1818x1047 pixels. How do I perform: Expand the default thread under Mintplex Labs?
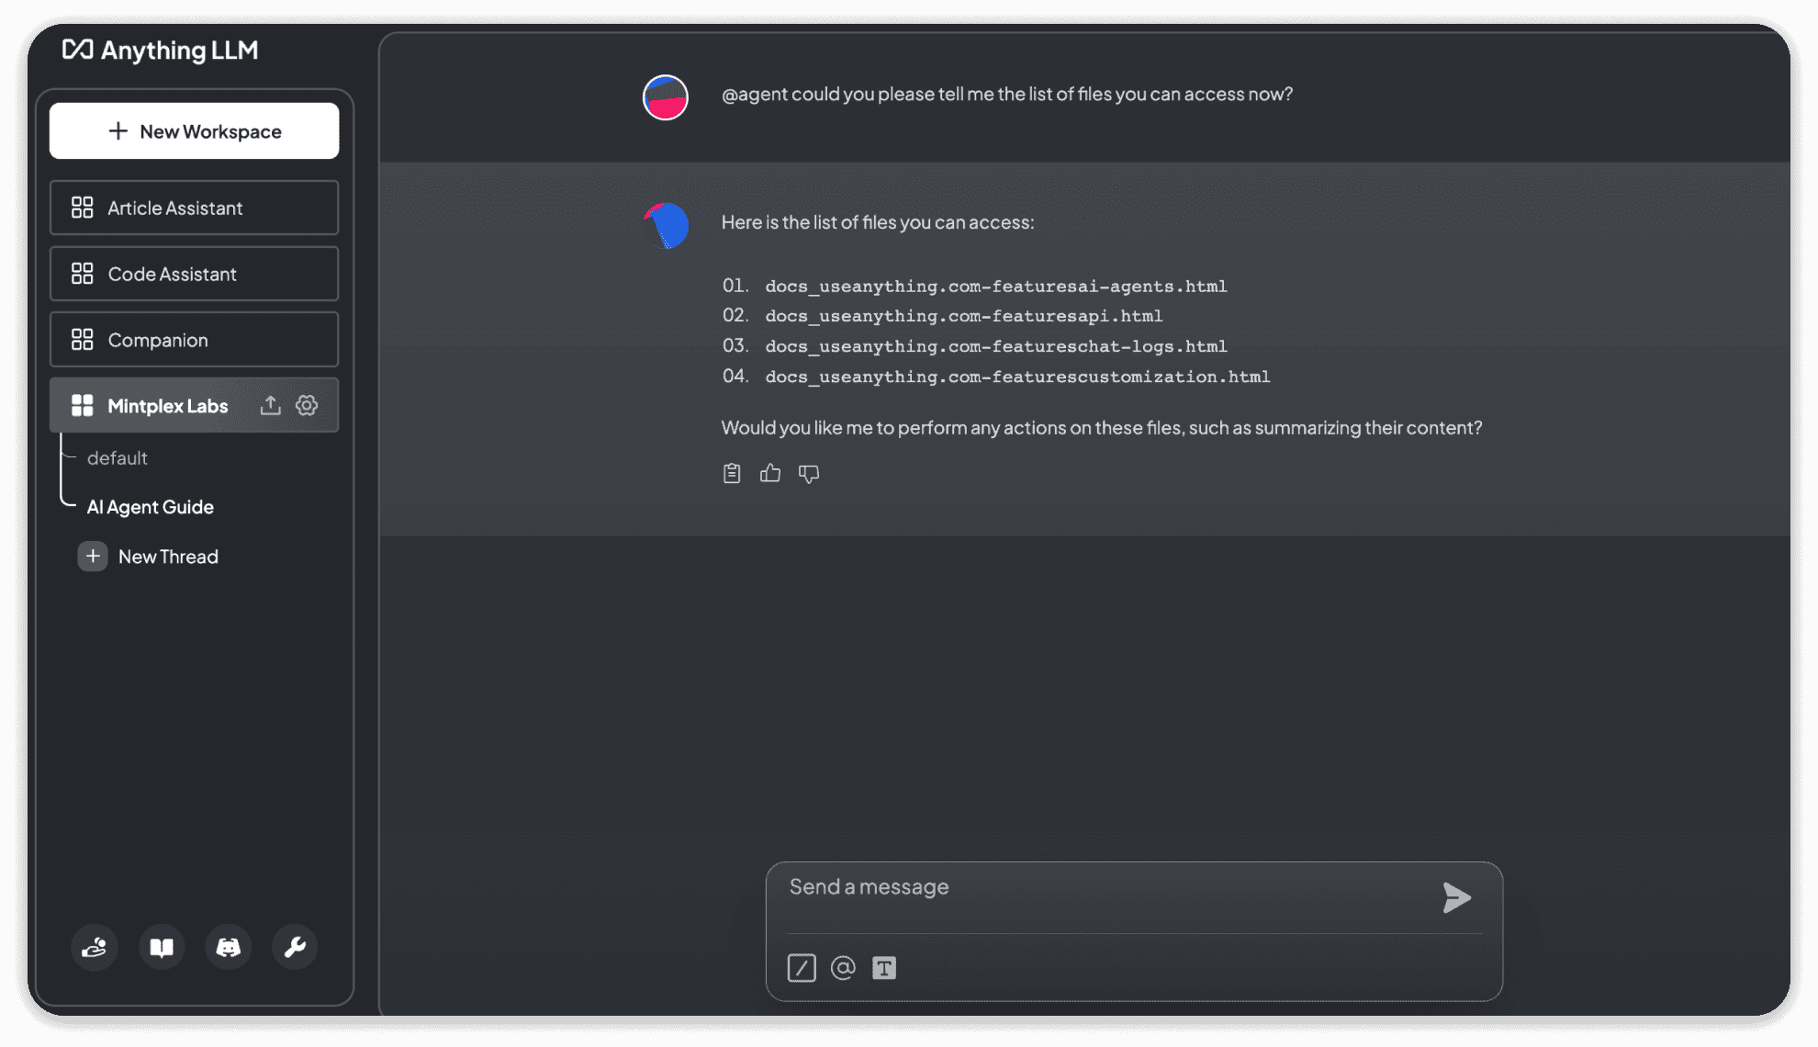pos(116,456)
